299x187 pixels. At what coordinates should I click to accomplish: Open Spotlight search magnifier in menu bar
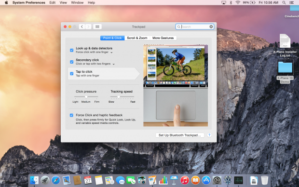[x=284, y=2]
